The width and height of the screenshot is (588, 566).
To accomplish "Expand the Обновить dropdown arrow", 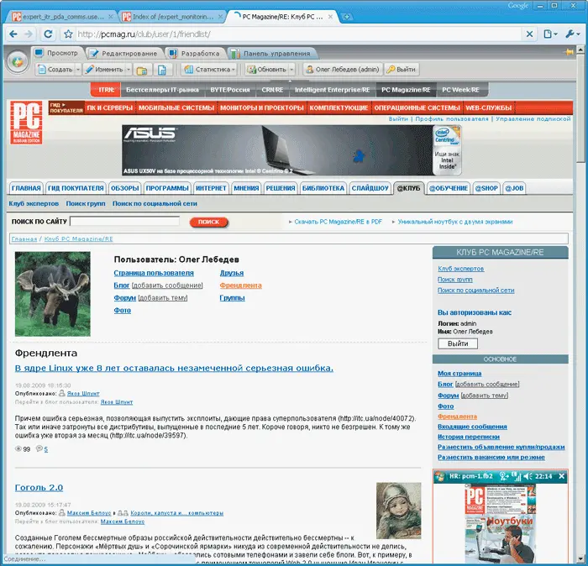I will point(291,70).
